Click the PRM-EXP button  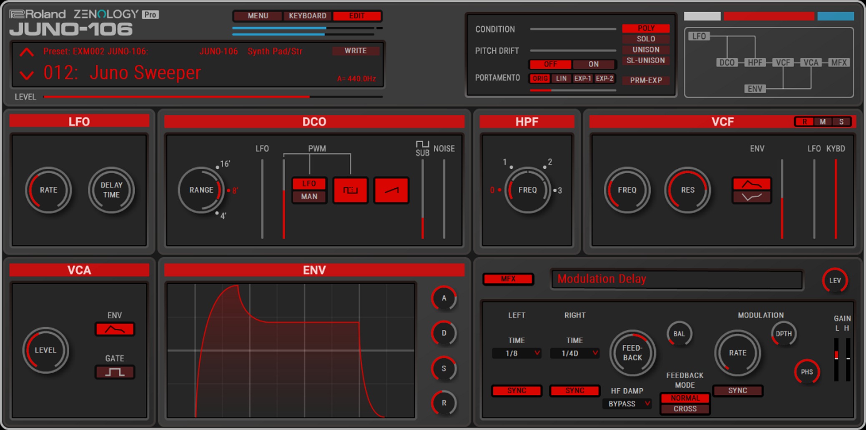(646, 80)
